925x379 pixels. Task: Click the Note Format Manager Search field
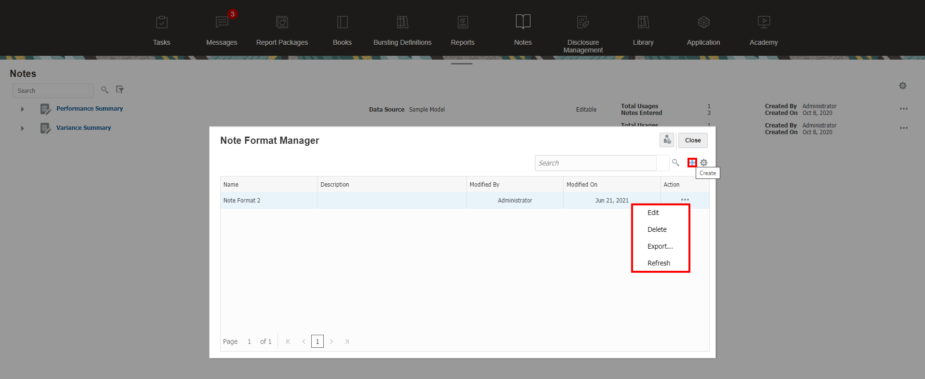pyautogui.click(x=595, y=163)
